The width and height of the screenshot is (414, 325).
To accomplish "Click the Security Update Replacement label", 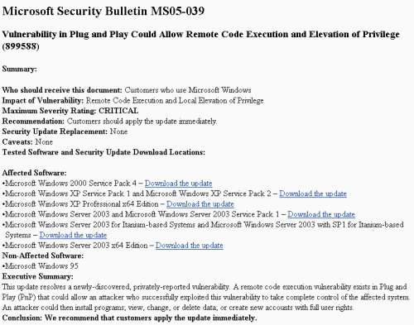I will coord(55,131).
